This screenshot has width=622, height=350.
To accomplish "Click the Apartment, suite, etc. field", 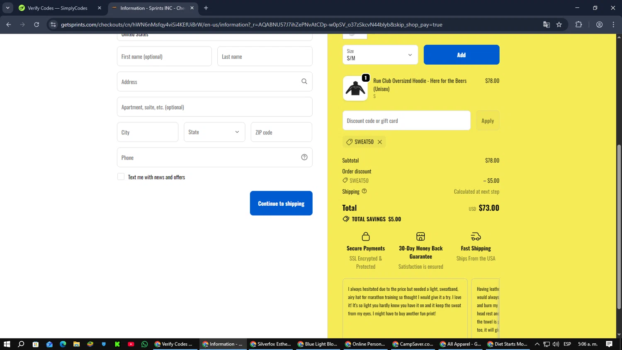I will pos(215,107).
